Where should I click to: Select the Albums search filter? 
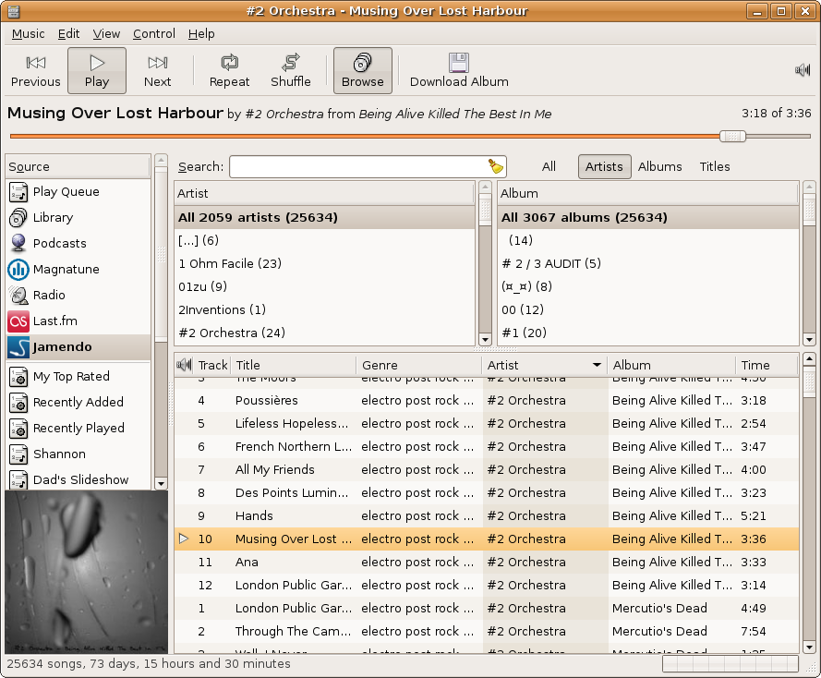659,167
